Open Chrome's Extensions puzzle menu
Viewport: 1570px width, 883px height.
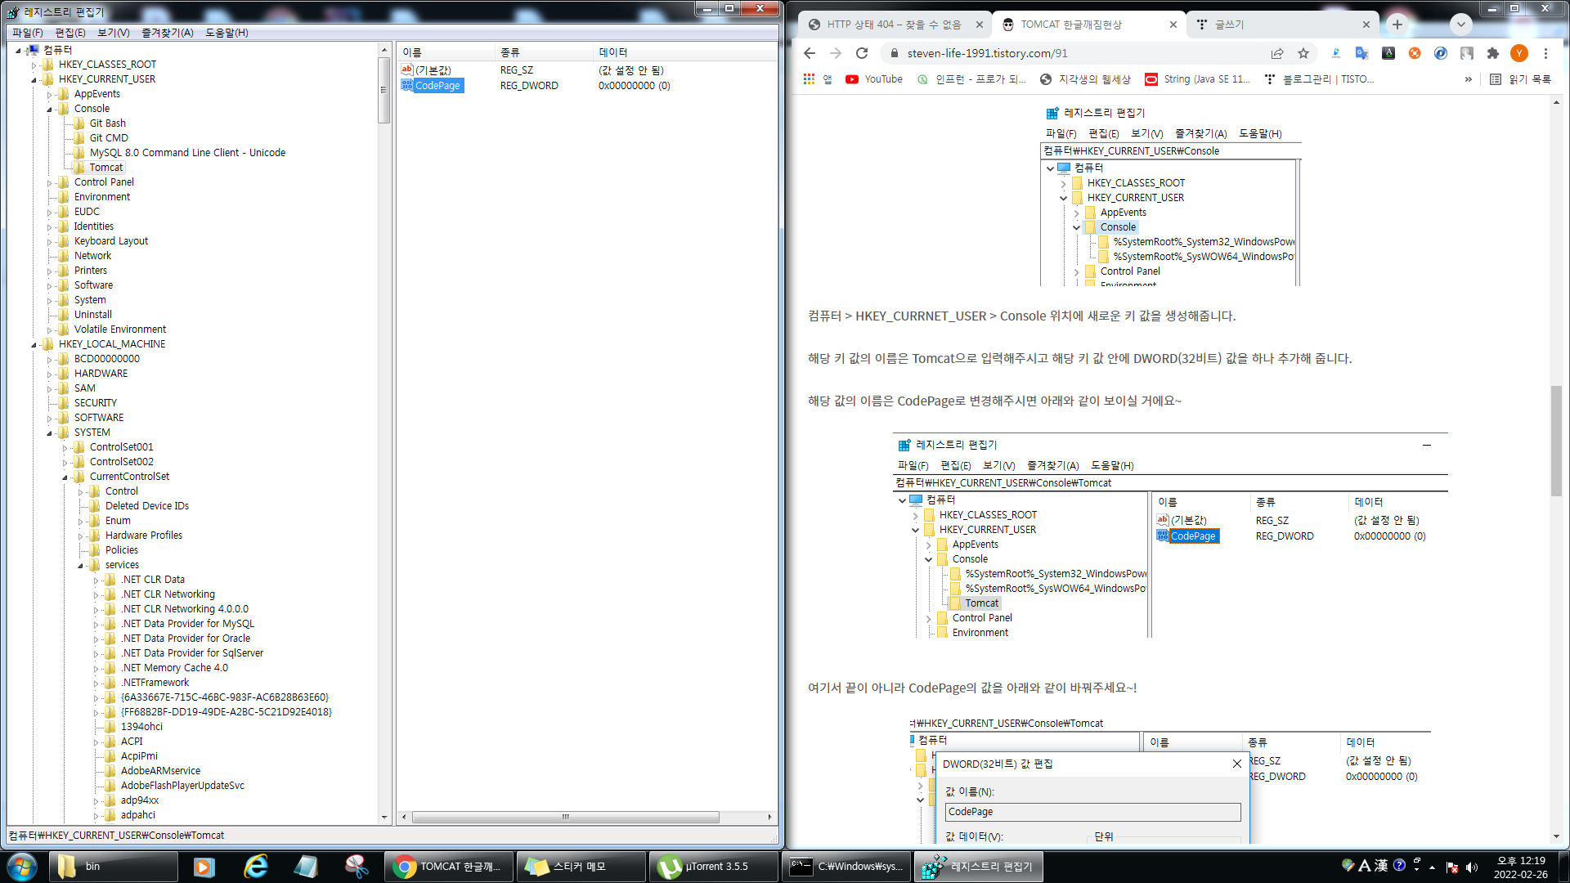click(1493, 53)
